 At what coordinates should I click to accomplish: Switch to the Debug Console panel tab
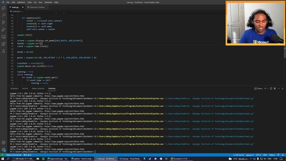[x=38, y=89]
